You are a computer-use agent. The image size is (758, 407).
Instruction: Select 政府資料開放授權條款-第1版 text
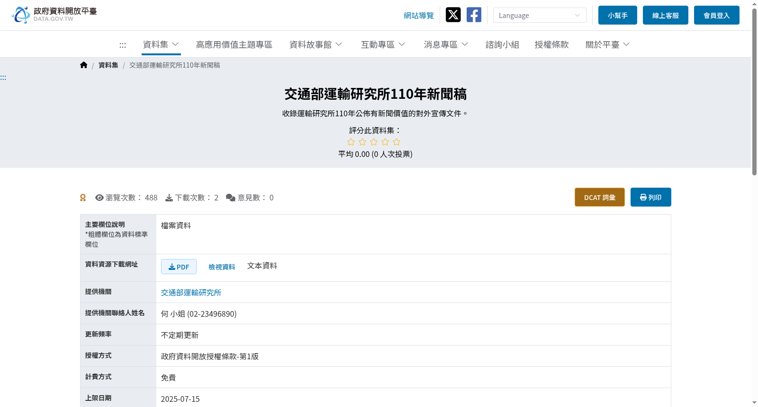210,356
